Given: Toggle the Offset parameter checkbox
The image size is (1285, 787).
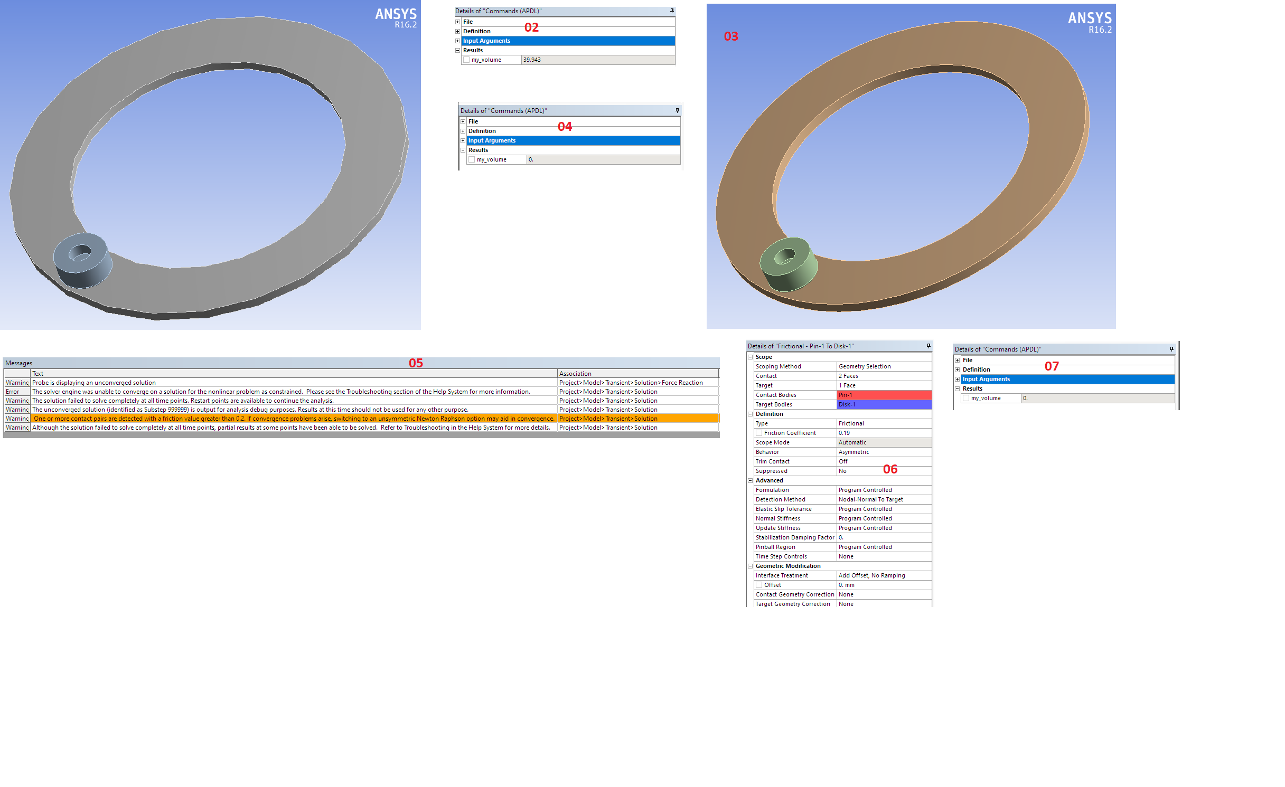Looking at the screenshot, I should click(x=759, y=585).
